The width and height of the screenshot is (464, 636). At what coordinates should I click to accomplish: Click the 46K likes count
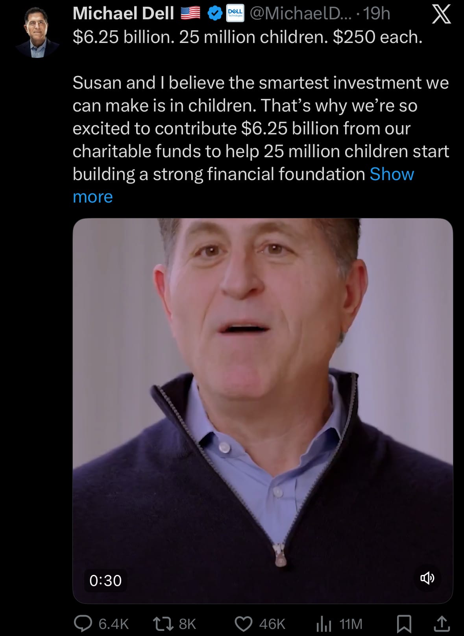pyautogui.click(x=272, y=624)
